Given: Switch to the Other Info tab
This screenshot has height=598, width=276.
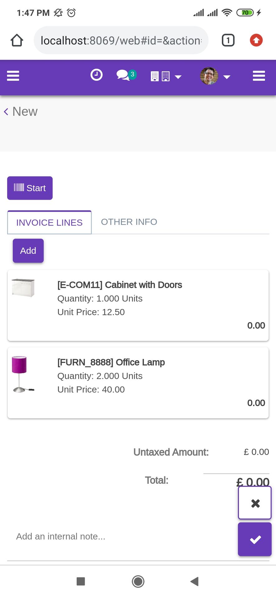Looking at the screenshot, I should click(x=129, y=222).
